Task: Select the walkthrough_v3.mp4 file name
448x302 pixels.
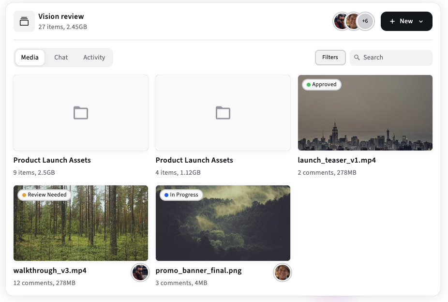Action: (50, 271)
